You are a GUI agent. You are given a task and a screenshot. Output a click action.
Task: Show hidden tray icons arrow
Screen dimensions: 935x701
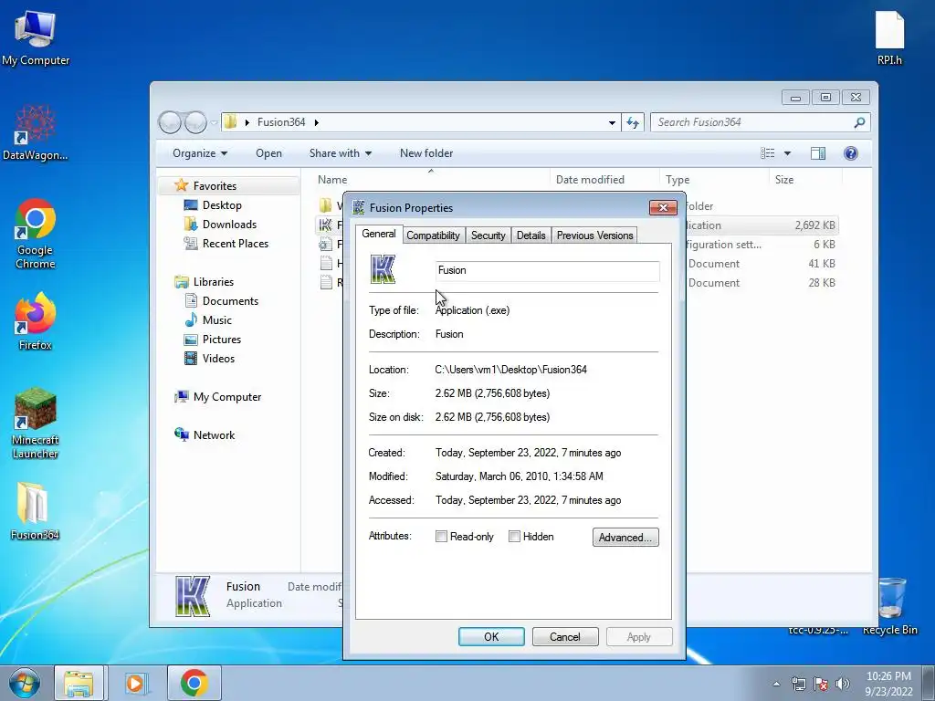point(776,684)
